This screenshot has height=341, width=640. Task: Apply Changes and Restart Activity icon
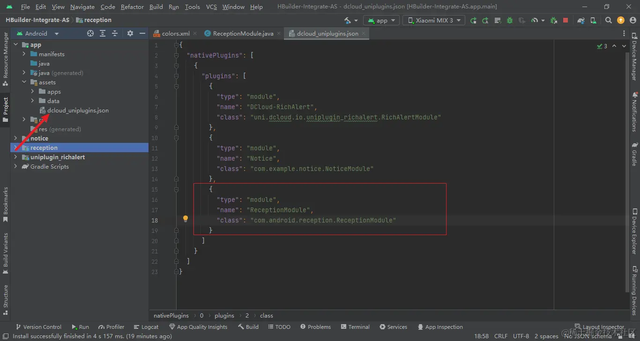(485, 20)
